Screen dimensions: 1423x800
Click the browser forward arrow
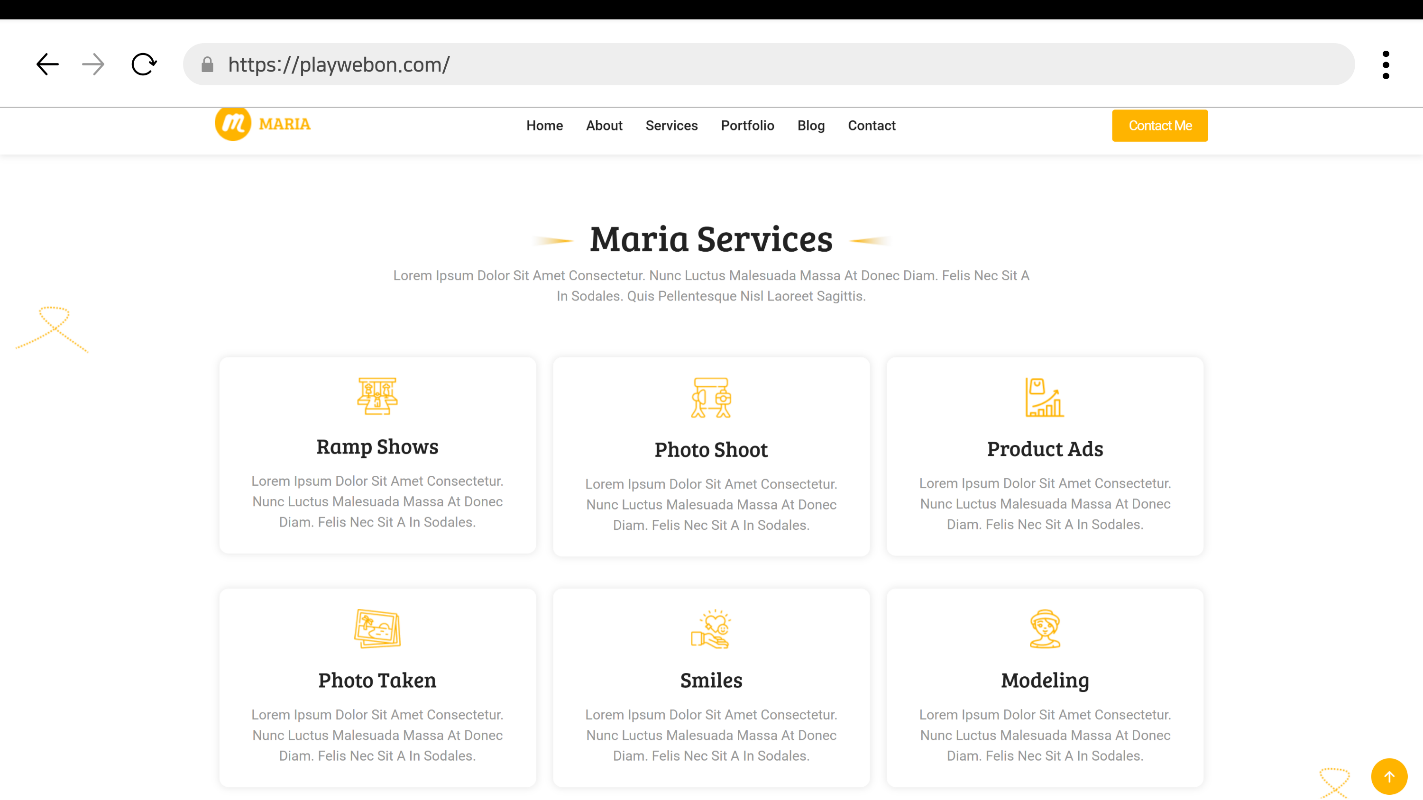point(93,64)
